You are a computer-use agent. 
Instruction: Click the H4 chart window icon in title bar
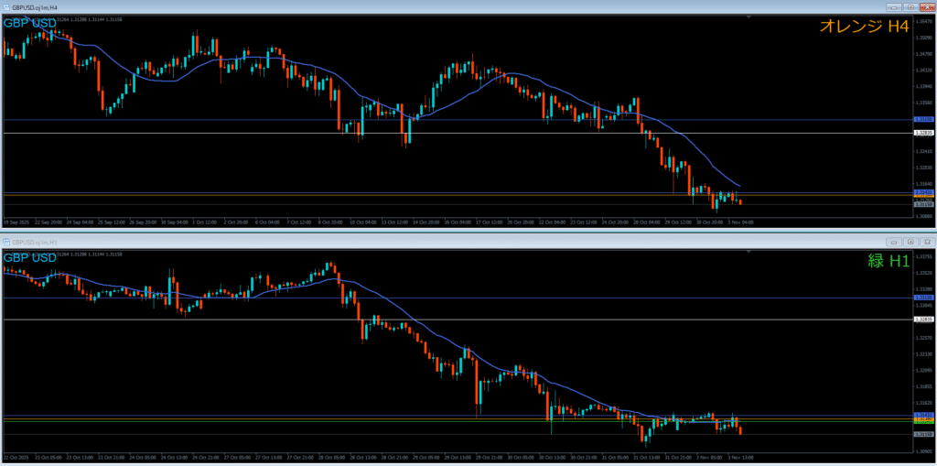[x=6, y=6]
